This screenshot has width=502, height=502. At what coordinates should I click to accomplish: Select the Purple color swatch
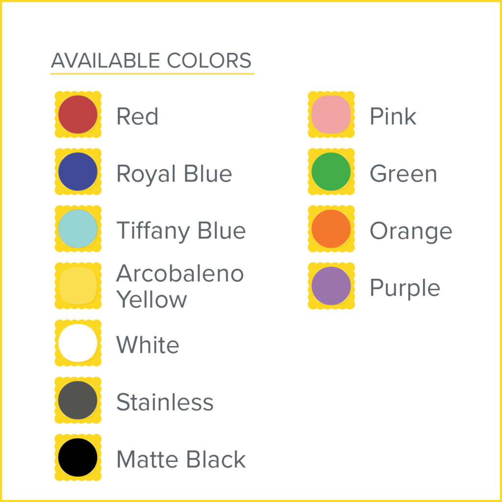331,286
